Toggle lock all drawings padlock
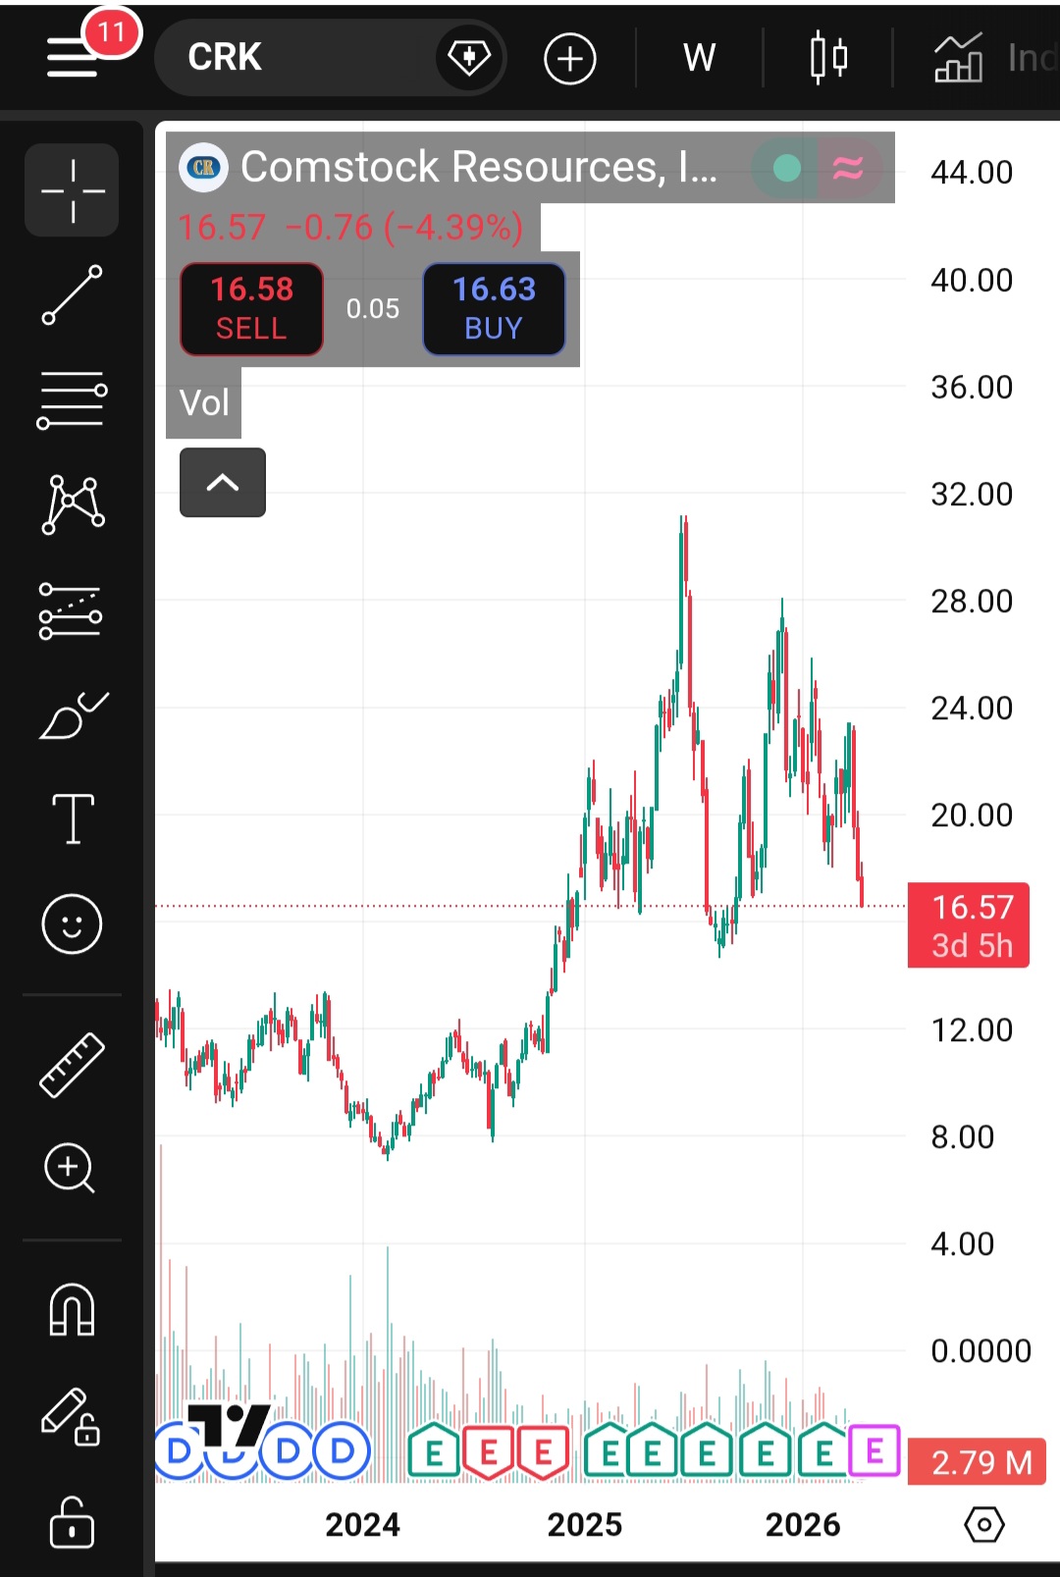Screen dimensions: 1060x1577 click(x=72, y=1522)
